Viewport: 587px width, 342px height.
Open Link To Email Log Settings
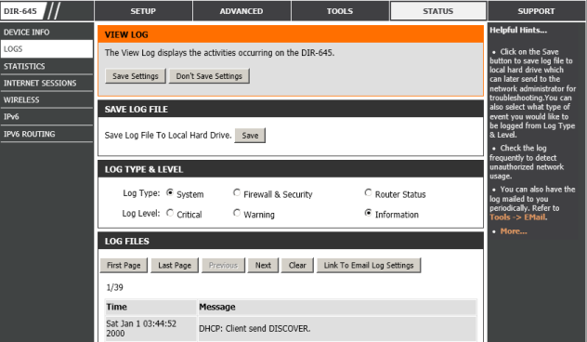coord(369,265)
